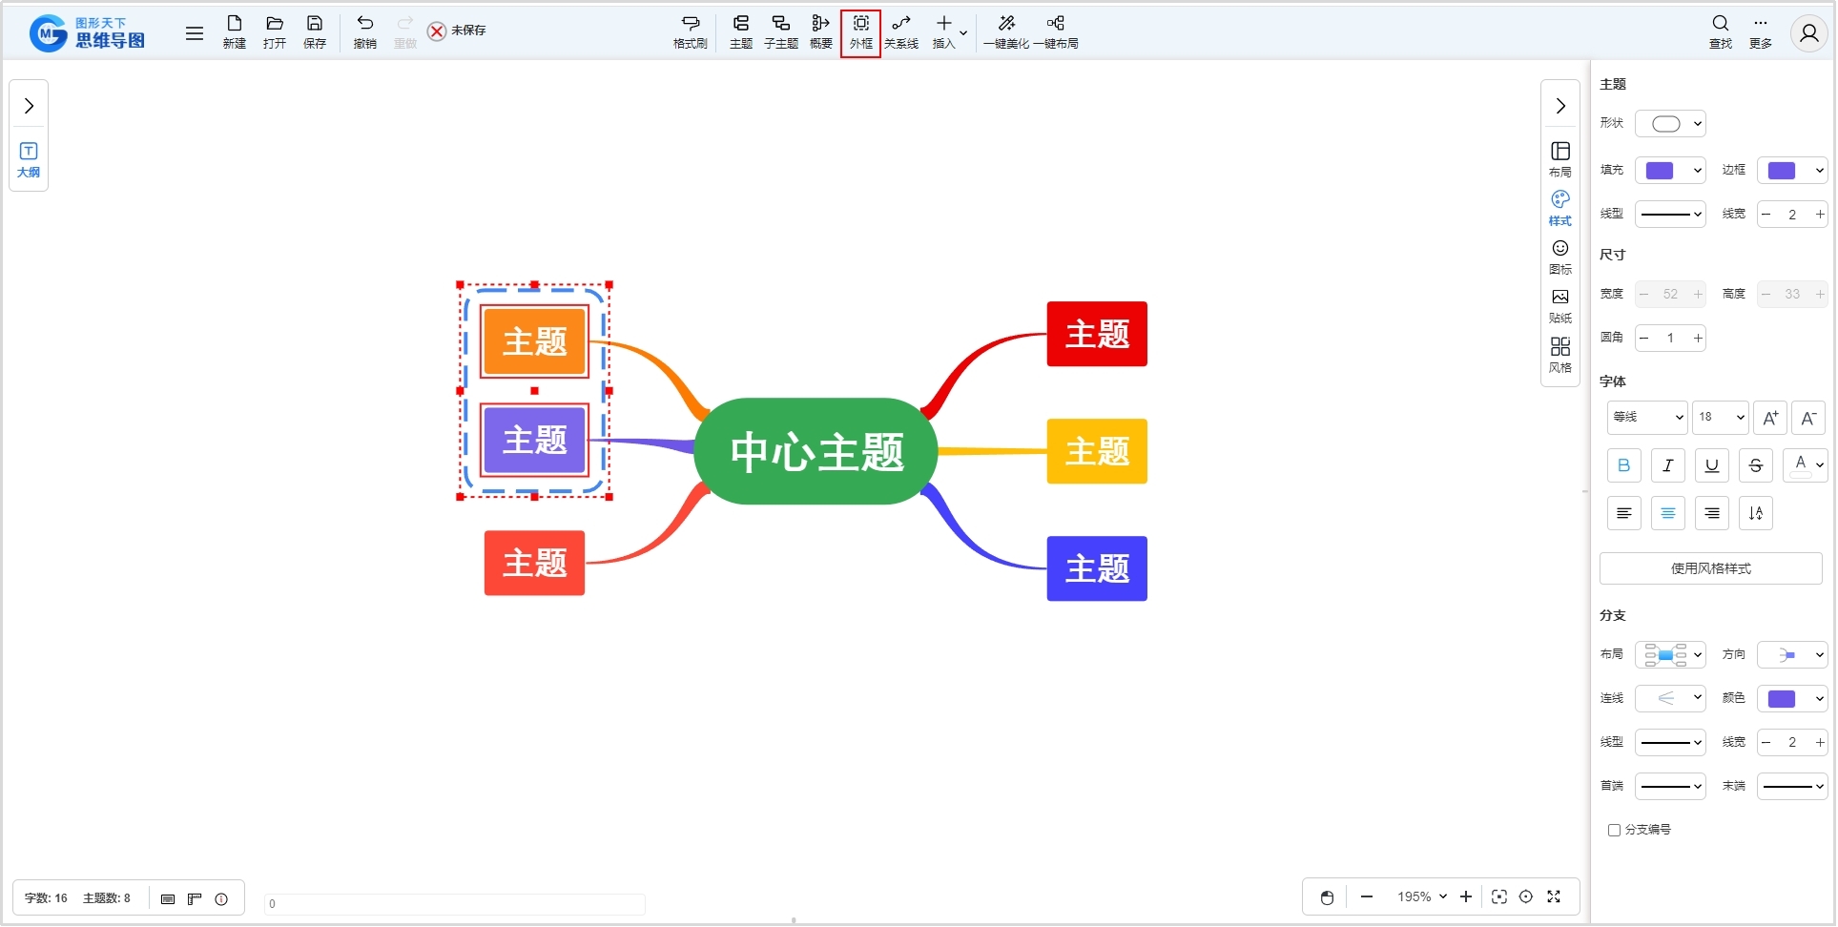
Task: Save the document with the 保存 icon
Action: [x=315, y=32]
